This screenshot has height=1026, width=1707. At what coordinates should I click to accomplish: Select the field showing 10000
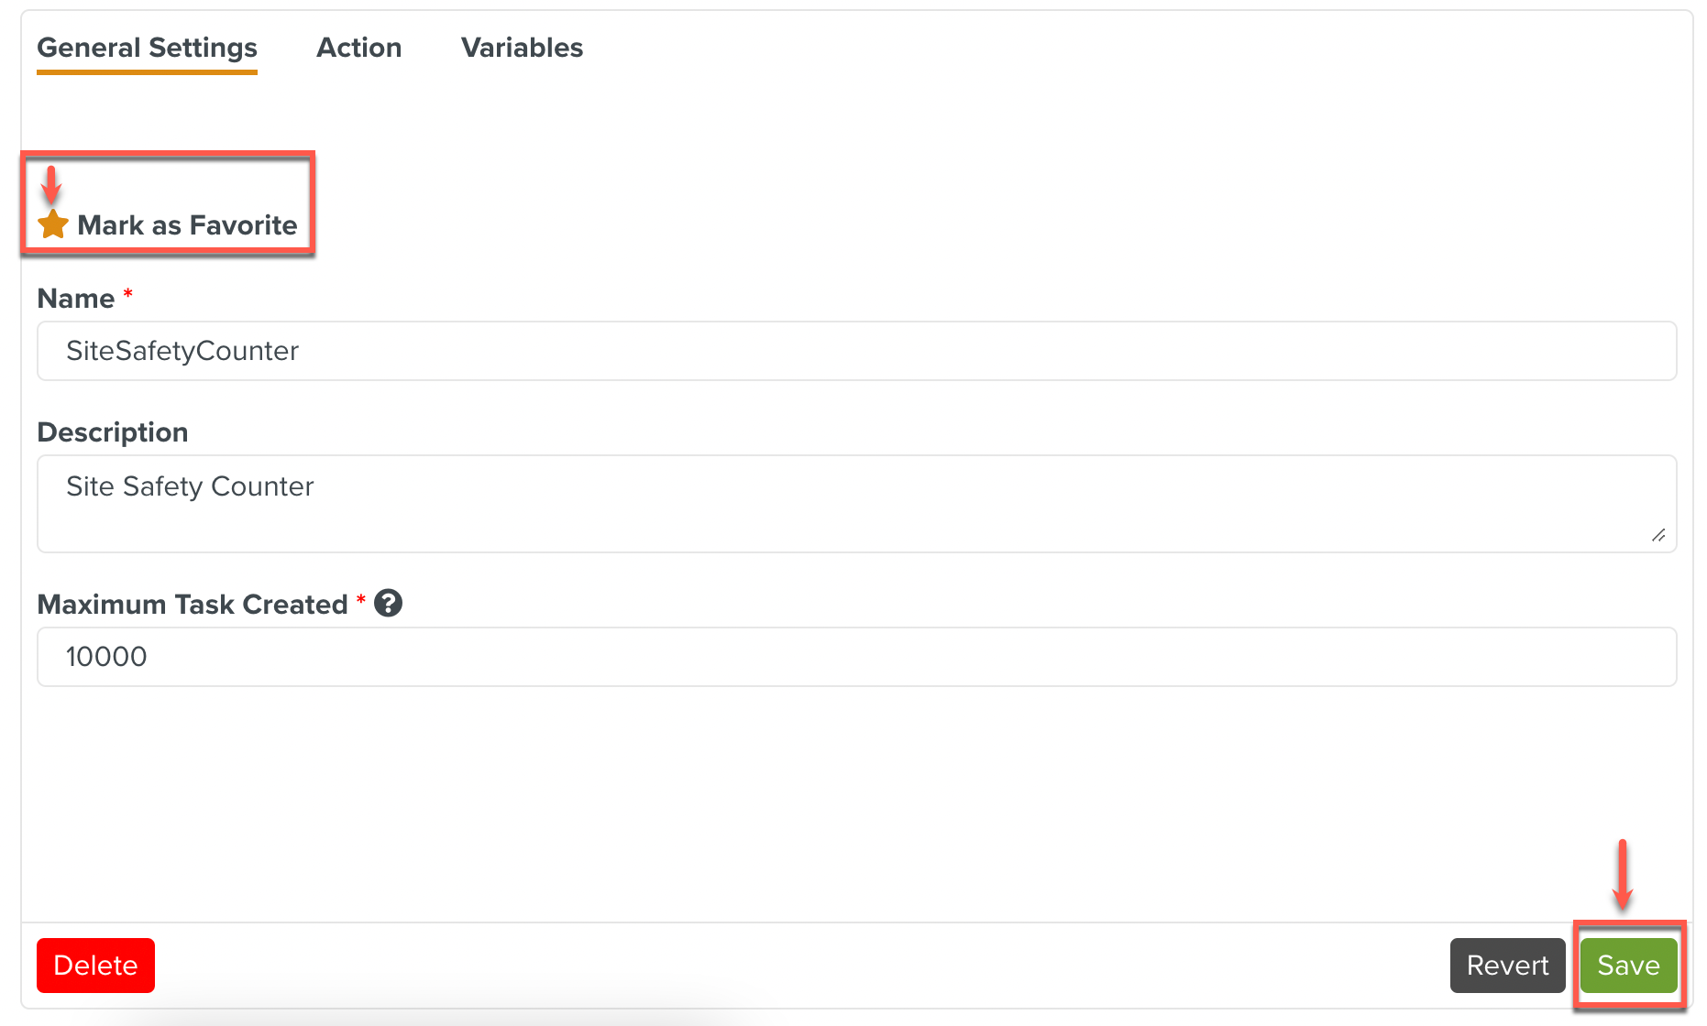click(x=856, y=657)
